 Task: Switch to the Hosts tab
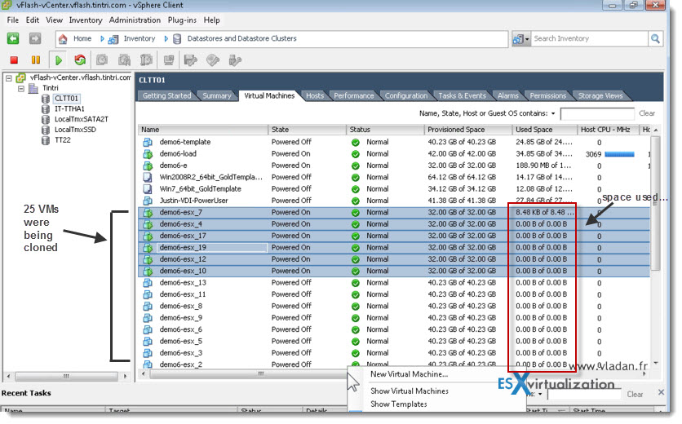(314, 95)
